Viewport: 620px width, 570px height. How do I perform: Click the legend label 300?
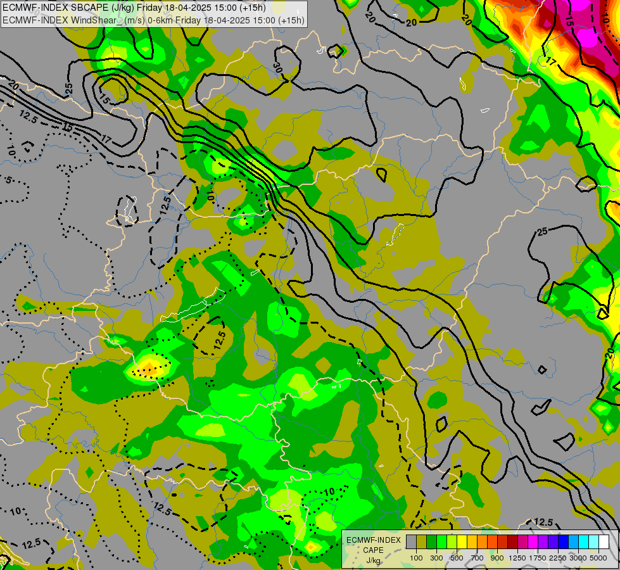point(436,558)
